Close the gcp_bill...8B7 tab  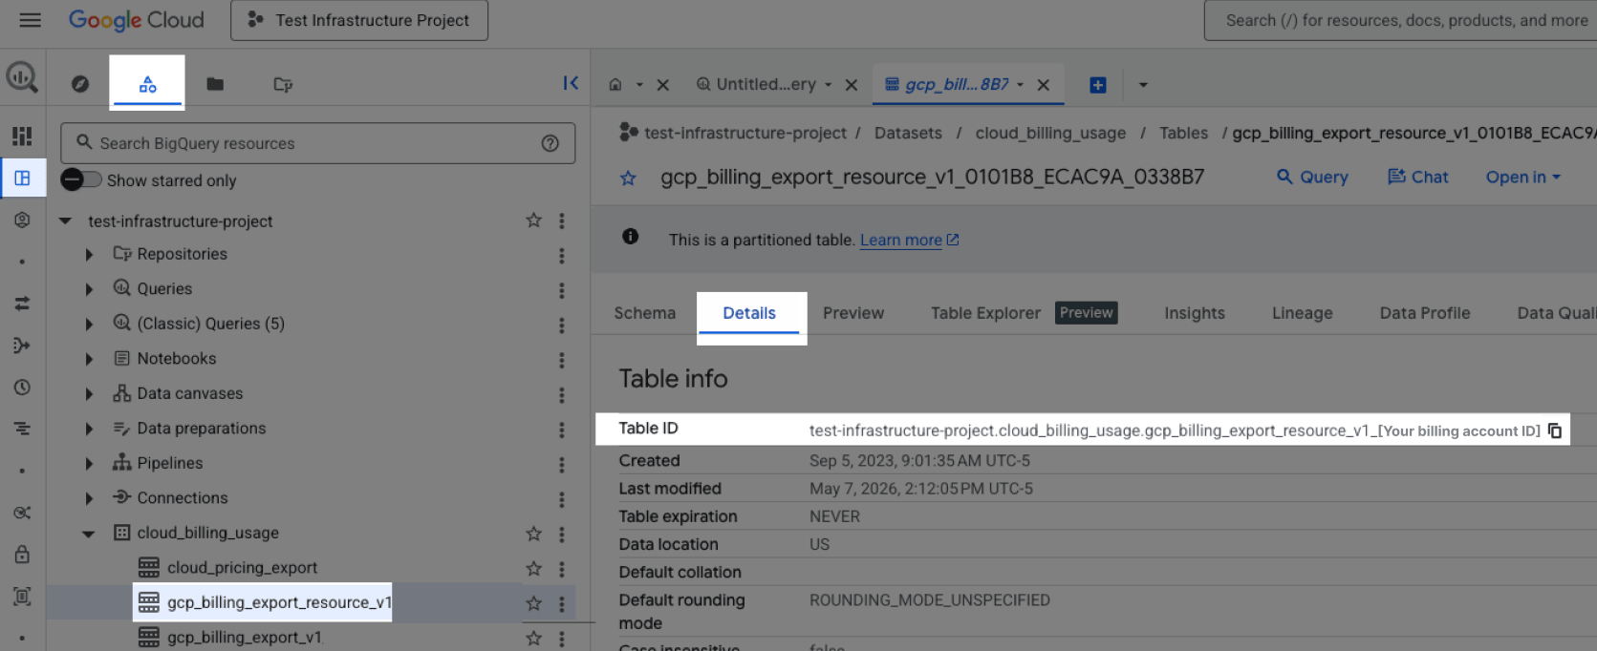(1044, 85)
